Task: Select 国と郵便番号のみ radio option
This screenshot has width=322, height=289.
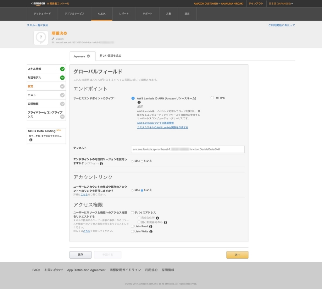Action: click(x=139, y=222)
